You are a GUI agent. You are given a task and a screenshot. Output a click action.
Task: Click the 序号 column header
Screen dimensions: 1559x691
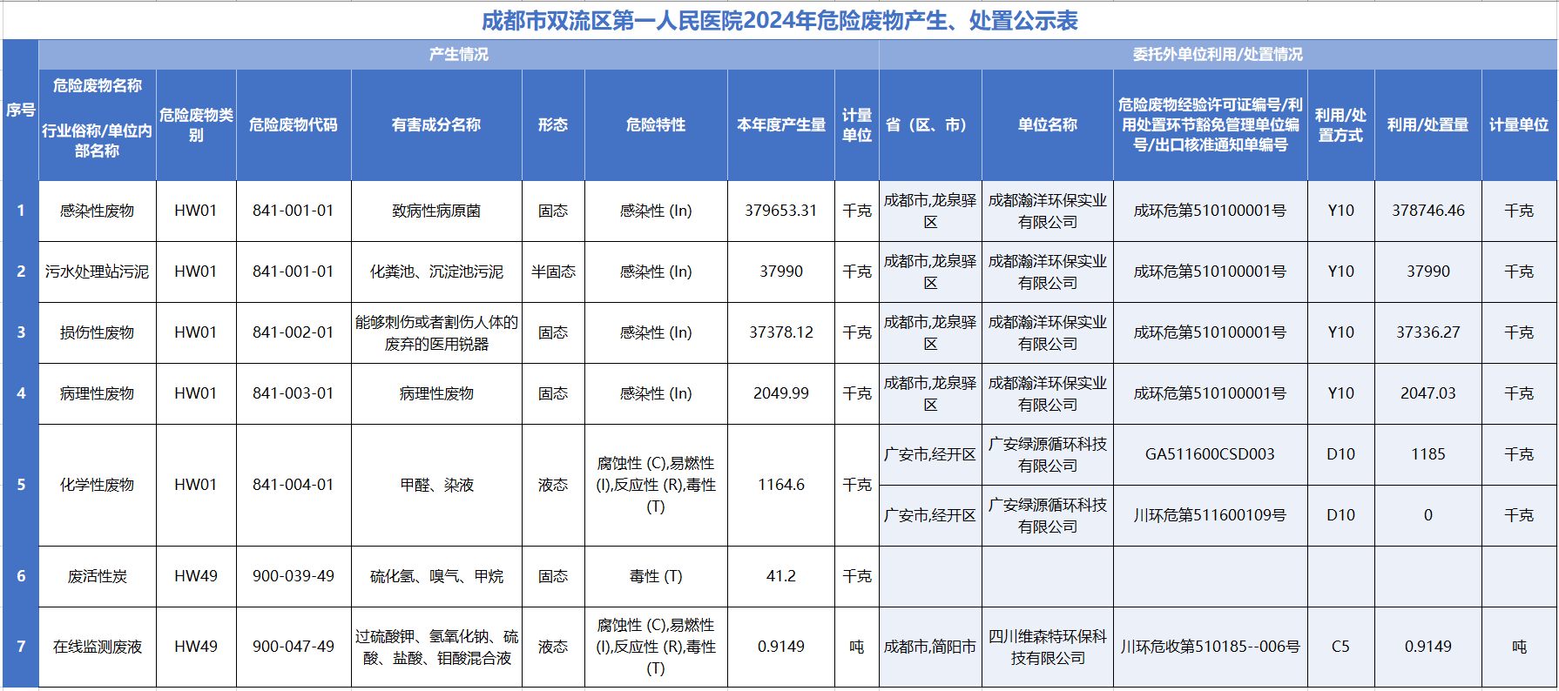point(21,110)
